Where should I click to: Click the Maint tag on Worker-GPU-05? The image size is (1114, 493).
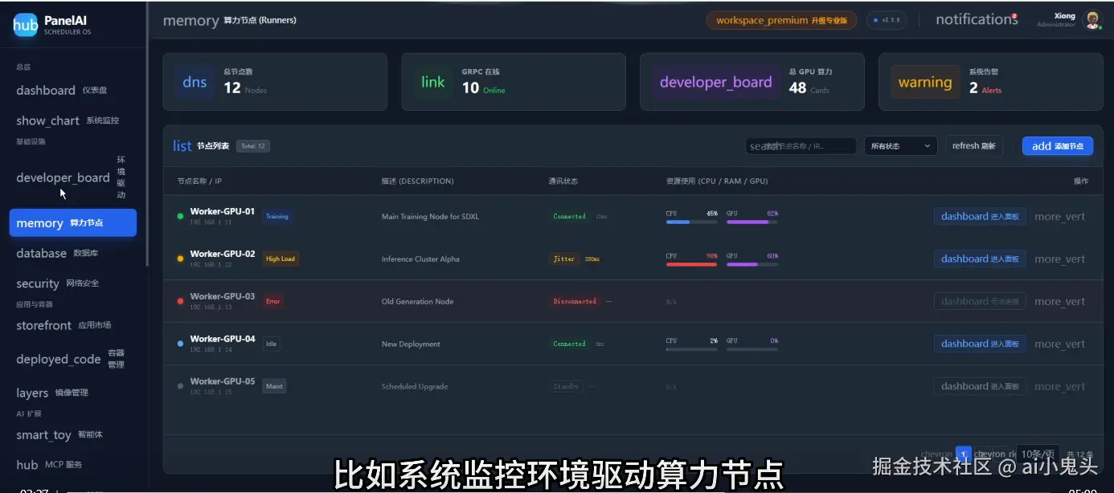click(x=274, y=386)
